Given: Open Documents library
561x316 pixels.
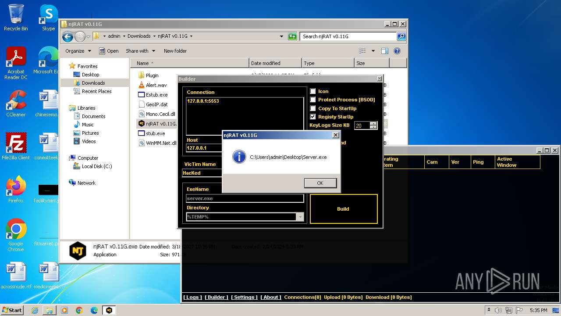Looking at the screenshot, I should point(89,116).
